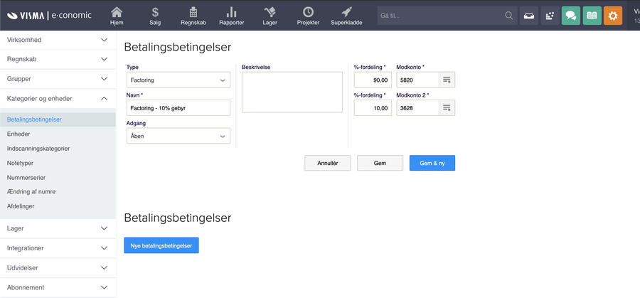Click the orange settings gear icon

[613, 16]
